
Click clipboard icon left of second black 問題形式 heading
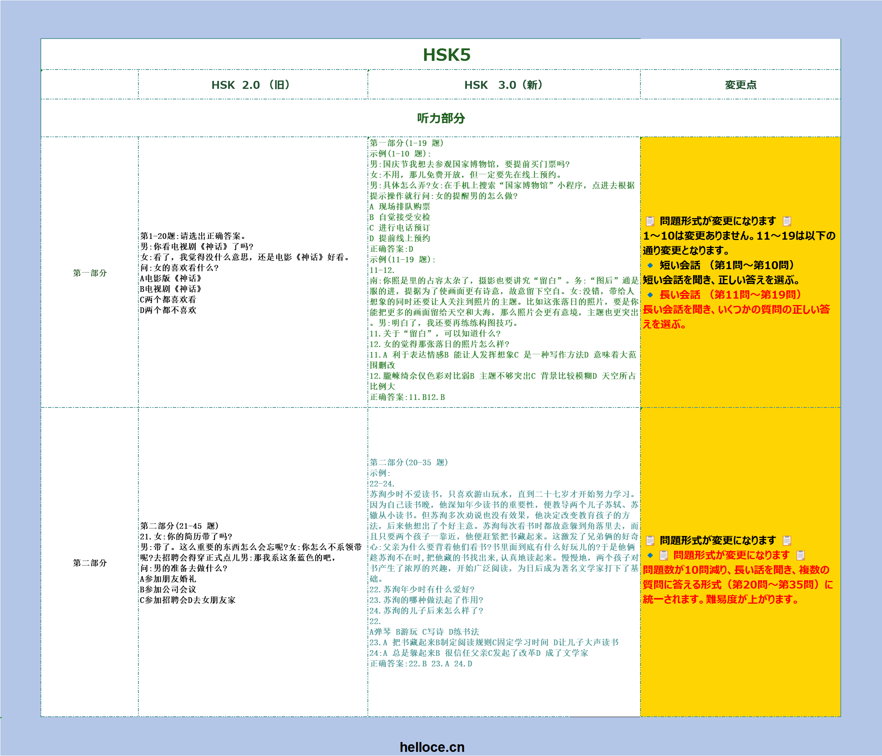point(650,540)
